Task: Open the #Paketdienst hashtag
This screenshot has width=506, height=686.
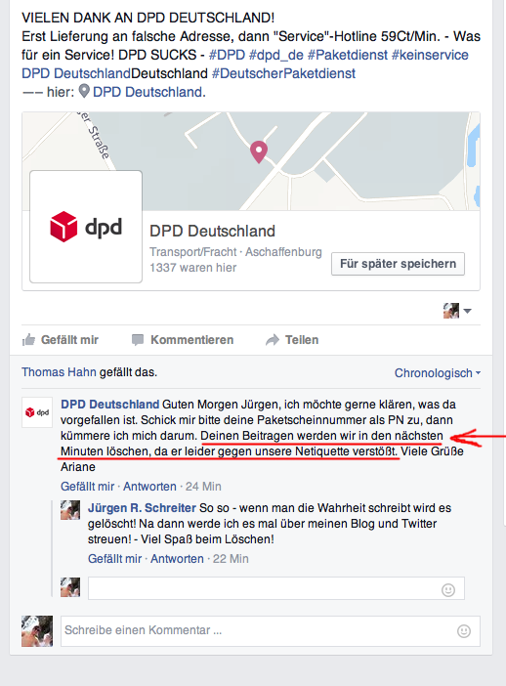Action: 347,55
